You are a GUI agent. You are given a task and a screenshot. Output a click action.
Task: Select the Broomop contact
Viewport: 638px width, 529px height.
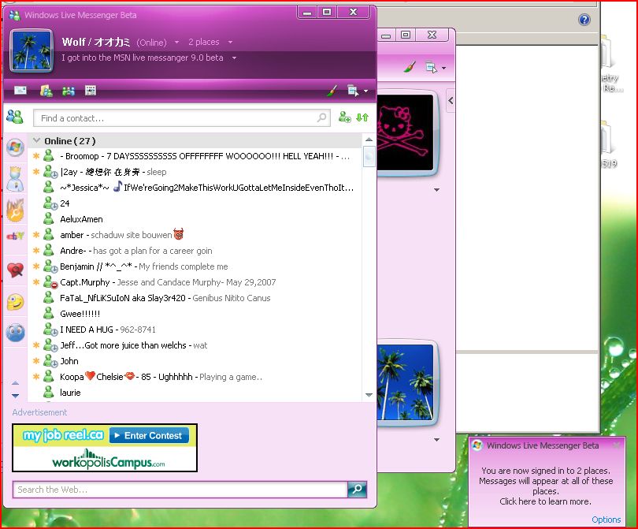195,156
